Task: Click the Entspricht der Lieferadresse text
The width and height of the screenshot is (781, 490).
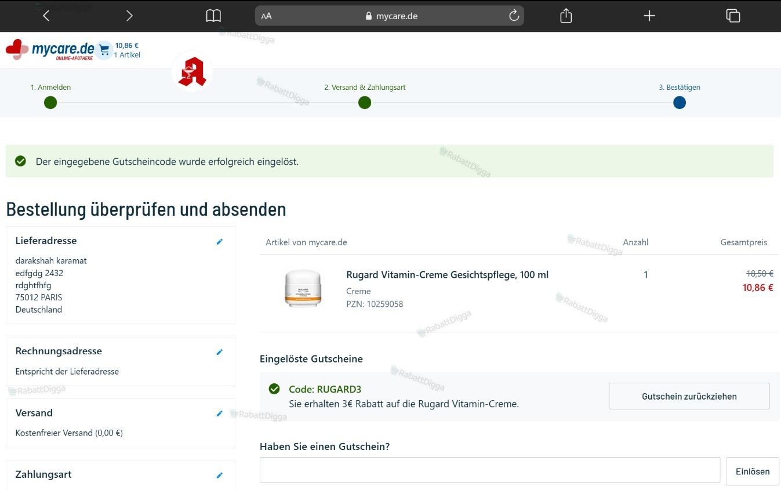Action: (x=67, y=371)
